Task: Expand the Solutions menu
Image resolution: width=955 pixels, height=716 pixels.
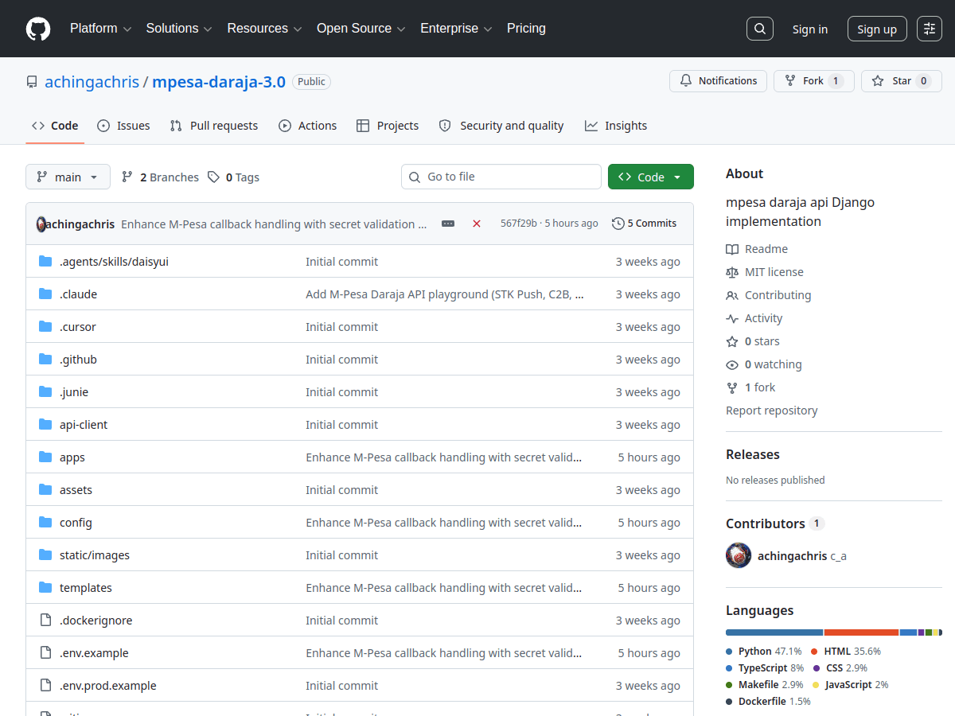Action: tap(179, 29)
